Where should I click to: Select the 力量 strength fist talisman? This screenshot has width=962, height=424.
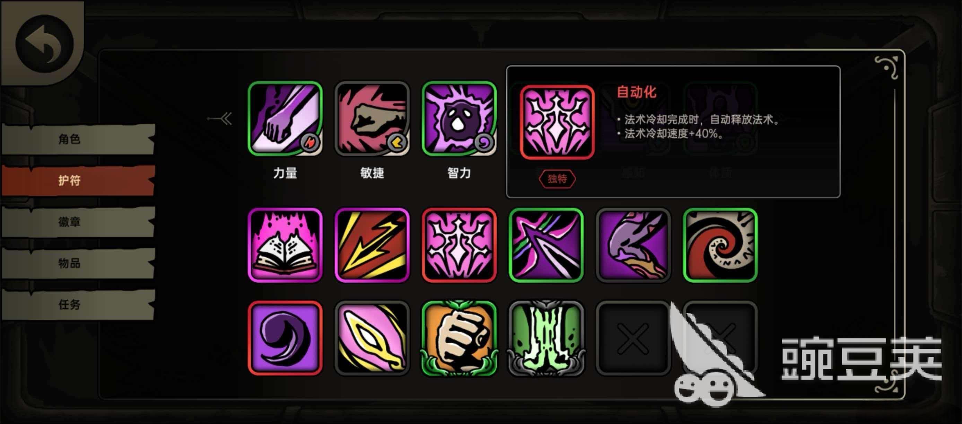click(285, 118)
